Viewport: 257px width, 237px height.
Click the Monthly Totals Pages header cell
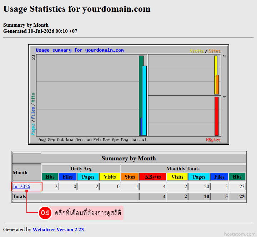pyautogui.click(x=199, y=177)
